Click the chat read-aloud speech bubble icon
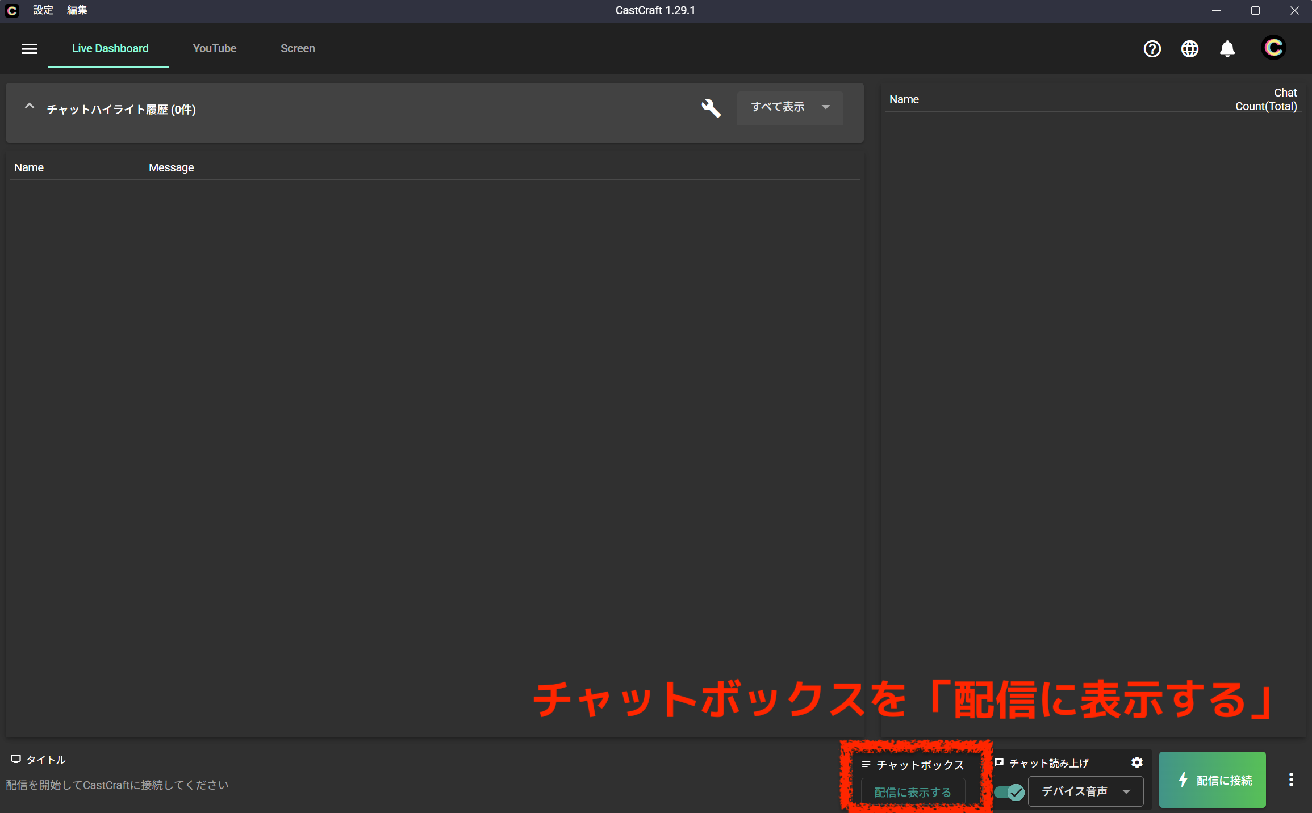 [999, 762]
